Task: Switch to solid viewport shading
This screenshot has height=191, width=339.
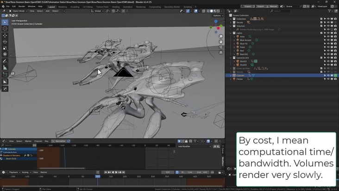Action: [212, 11]
